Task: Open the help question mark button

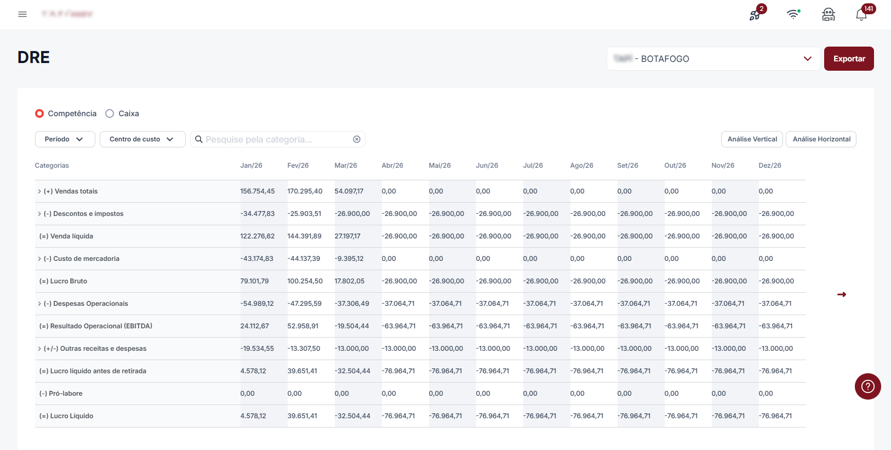Action: point(867,386)
